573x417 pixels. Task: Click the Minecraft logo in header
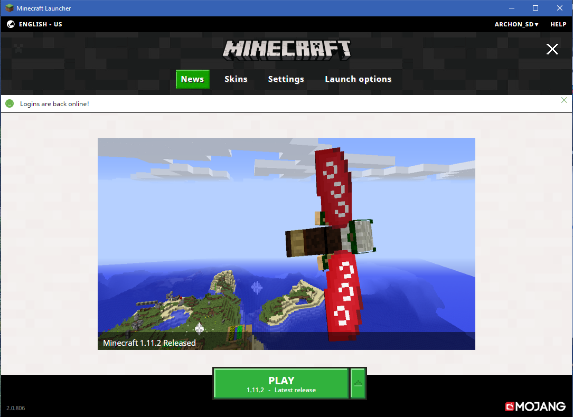click(x=287, y=50)
